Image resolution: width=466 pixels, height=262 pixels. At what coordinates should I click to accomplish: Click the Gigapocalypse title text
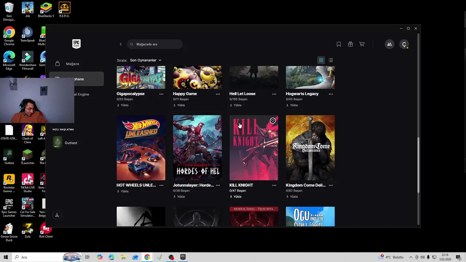pos(130,94)
